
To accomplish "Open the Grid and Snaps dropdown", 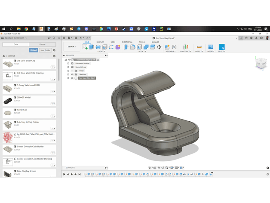I will [x=177, y=168].
